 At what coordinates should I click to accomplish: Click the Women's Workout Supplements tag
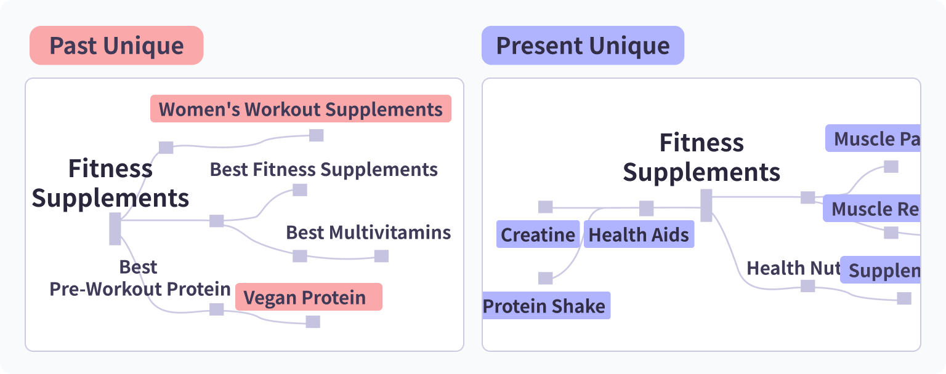point(301,109)
